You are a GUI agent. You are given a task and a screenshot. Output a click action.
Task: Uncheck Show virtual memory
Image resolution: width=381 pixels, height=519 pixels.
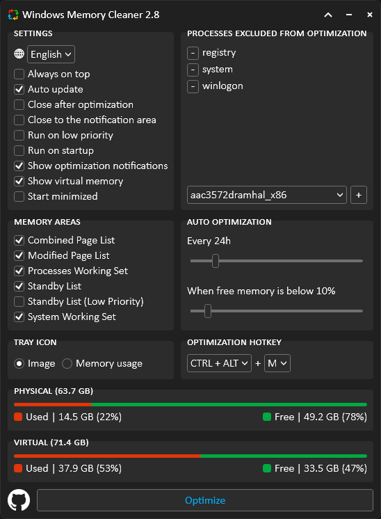[x=19, y=181]
